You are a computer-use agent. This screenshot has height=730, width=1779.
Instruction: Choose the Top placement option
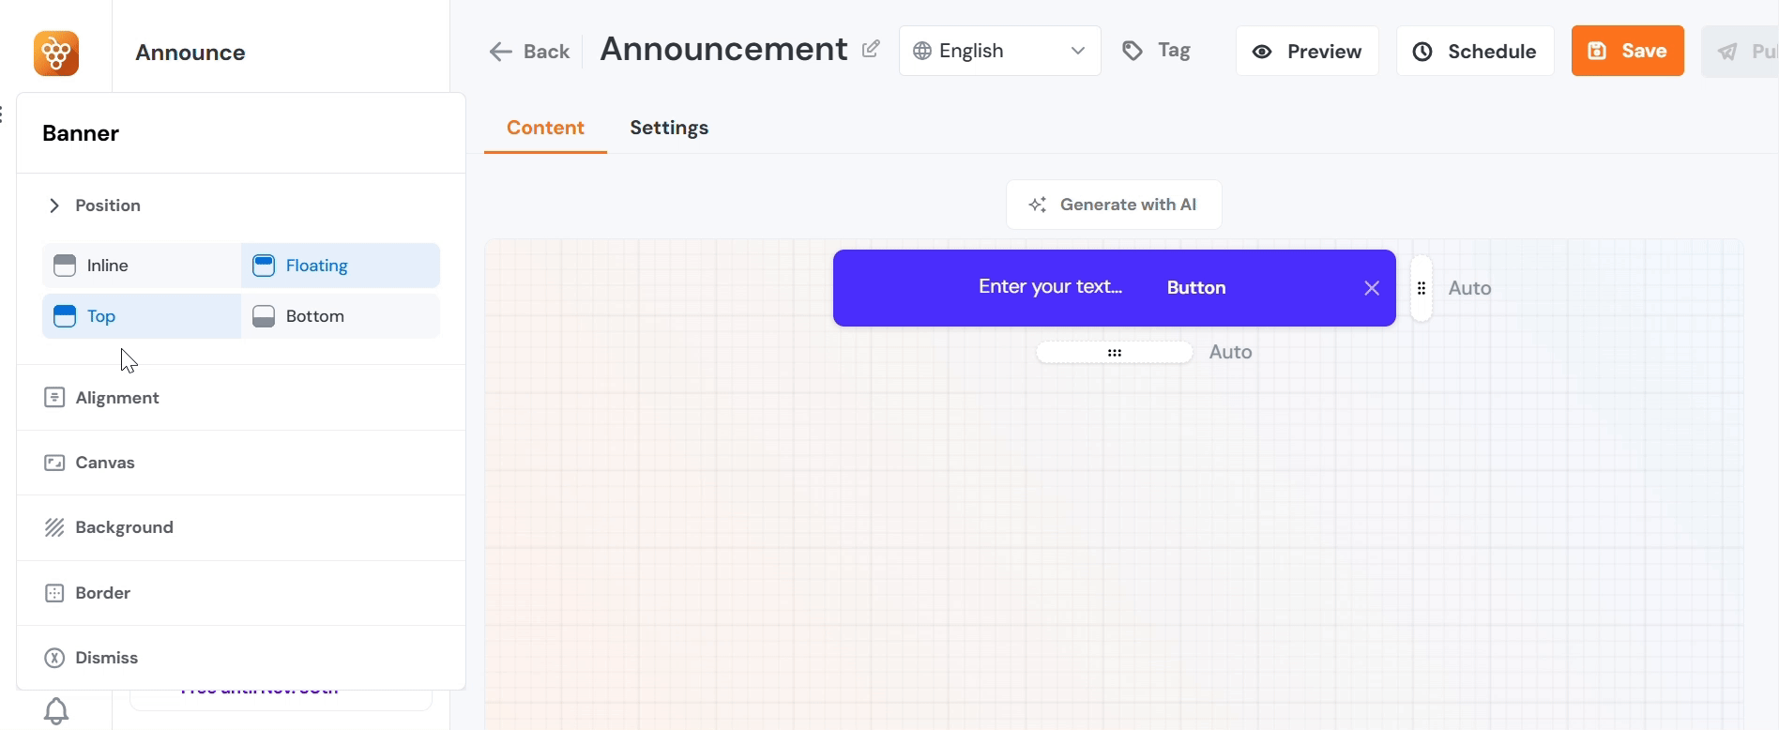click(142, 316)
